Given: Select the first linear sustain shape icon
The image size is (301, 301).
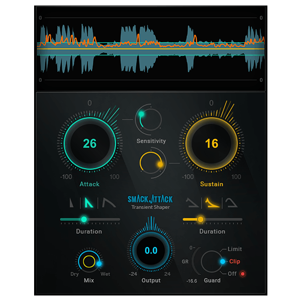Looking at the screenshot, I should point(193,203).
